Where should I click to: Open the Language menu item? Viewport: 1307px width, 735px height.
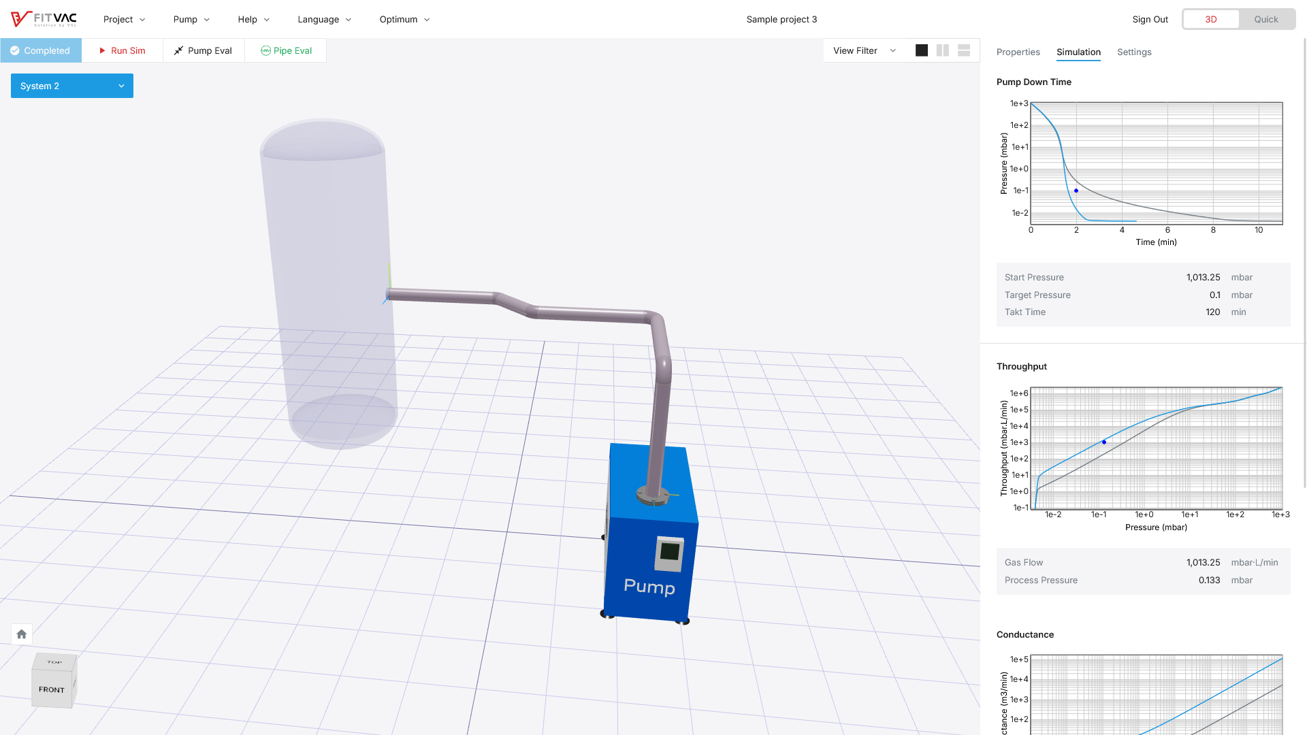pyautogui.click(x=324, y=19)
